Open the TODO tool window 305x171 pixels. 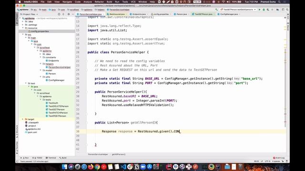point(37,158)
